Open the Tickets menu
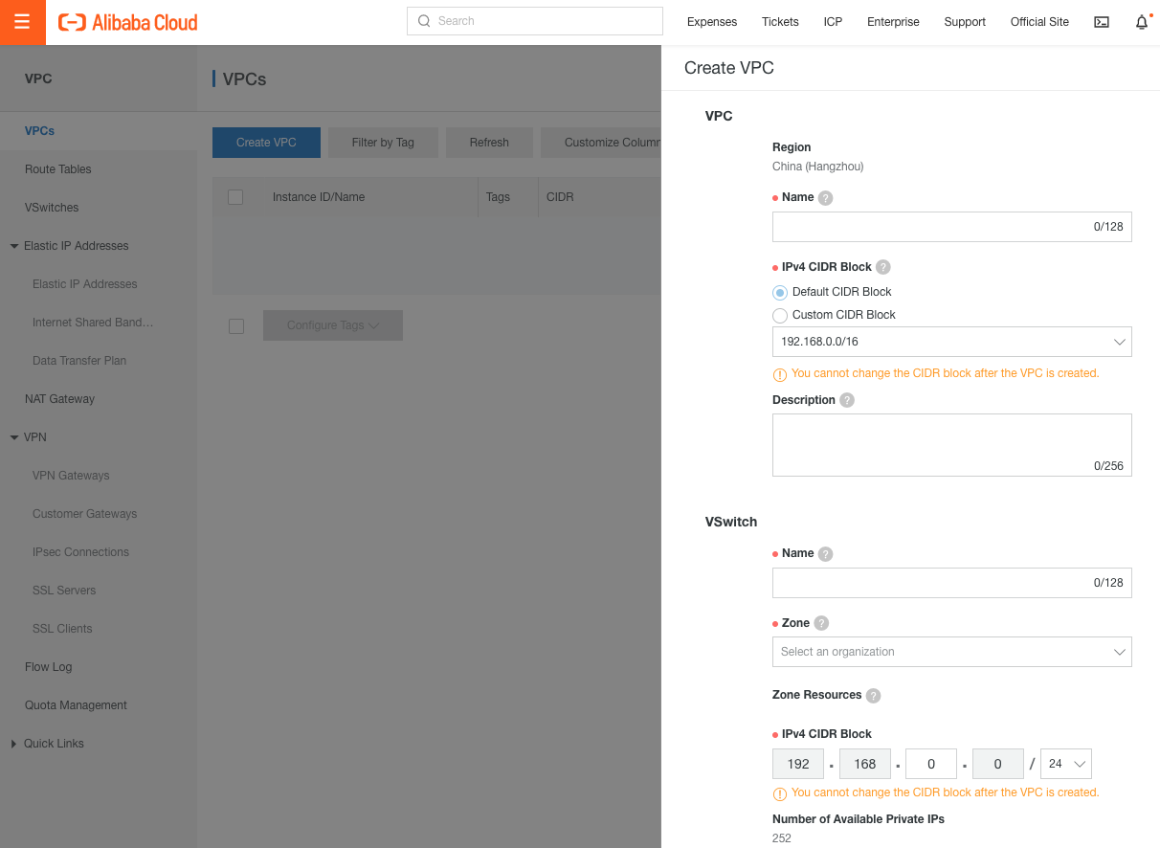 point(780,22)
